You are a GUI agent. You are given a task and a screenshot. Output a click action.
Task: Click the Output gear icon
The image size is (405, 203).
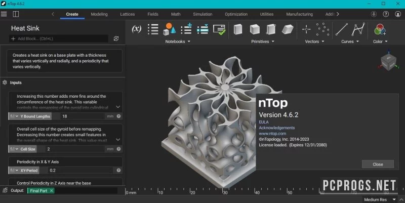[5, 190]
